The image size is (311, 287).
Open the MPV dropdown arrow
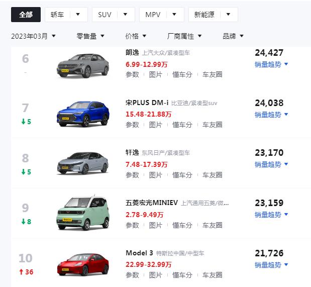click(174, 14)
